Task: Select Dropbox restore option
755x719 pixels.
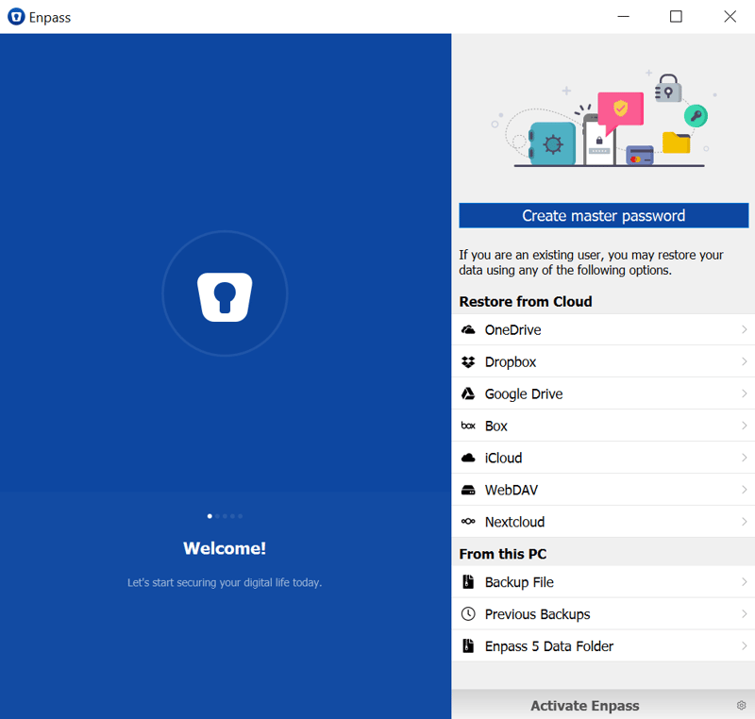Action: point(603,361)
